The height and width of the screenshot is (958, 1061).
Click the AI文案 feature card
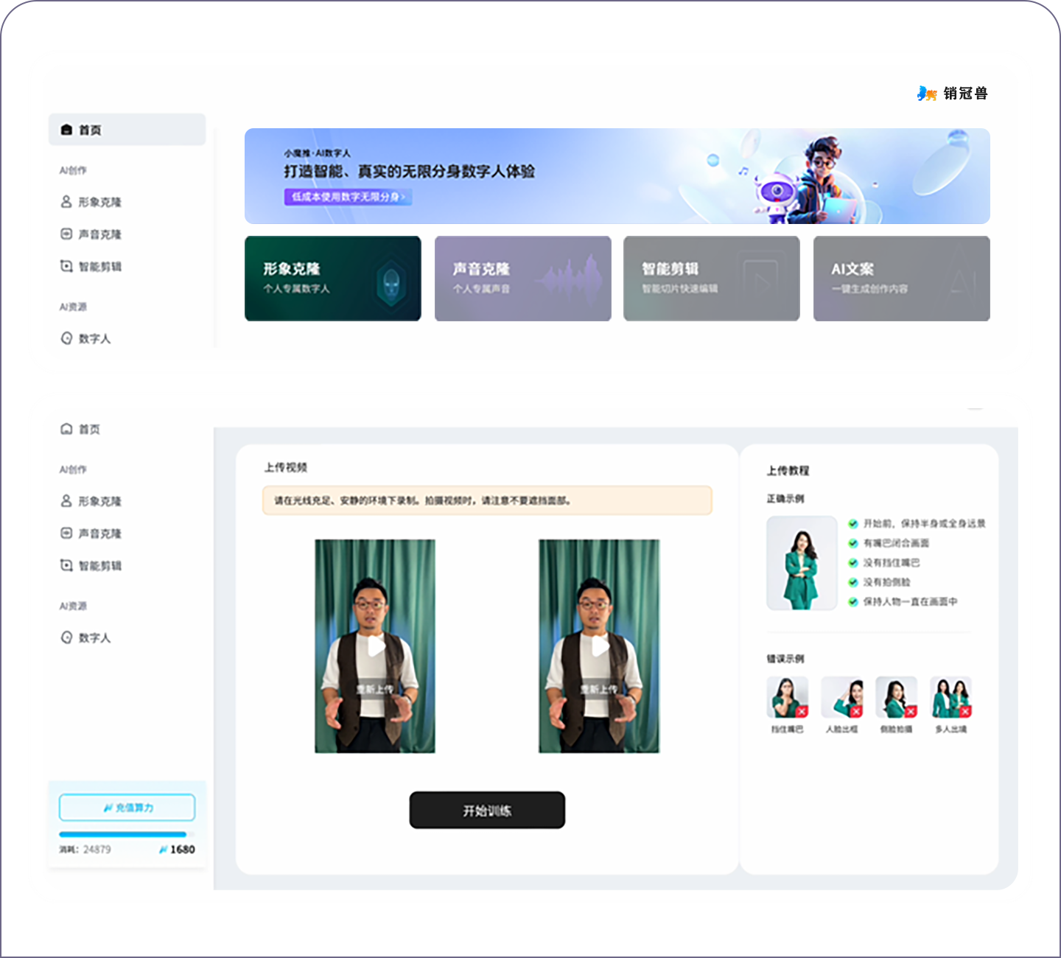click(x=901, y=279)
